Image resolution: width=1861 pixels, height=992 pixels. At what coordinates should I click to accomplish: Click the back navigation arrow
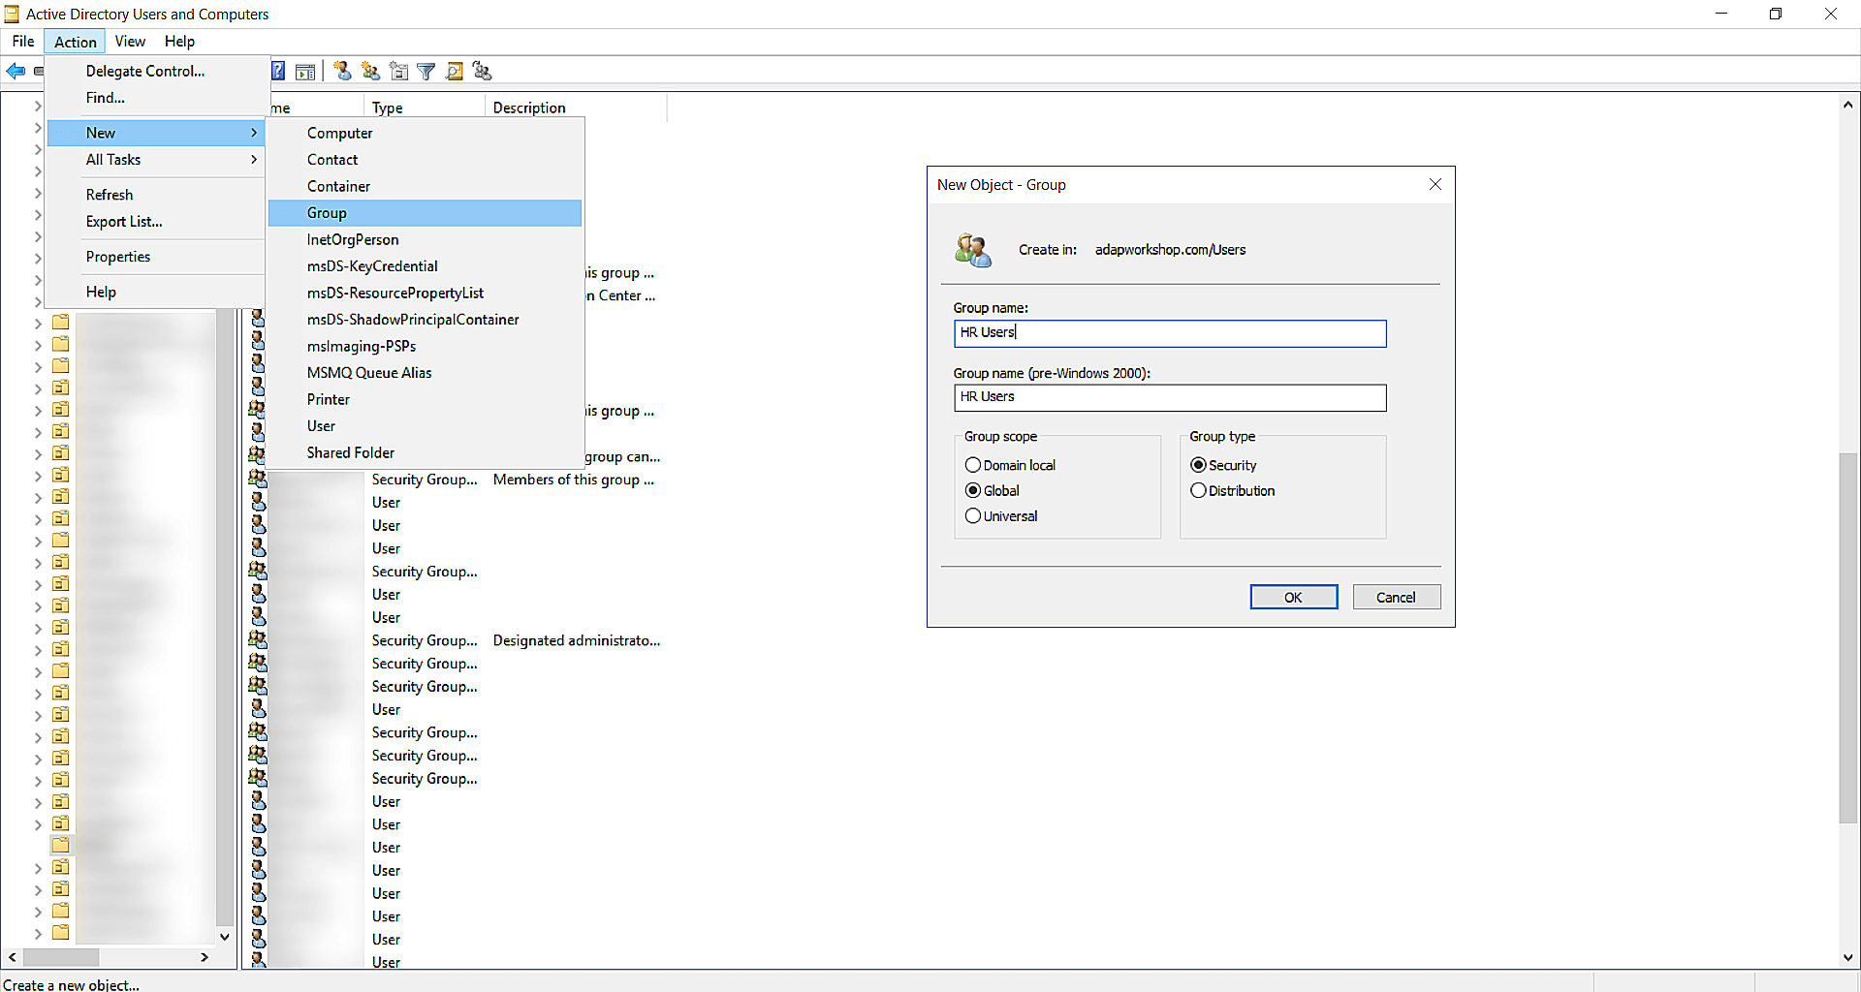tap(16, 71)
